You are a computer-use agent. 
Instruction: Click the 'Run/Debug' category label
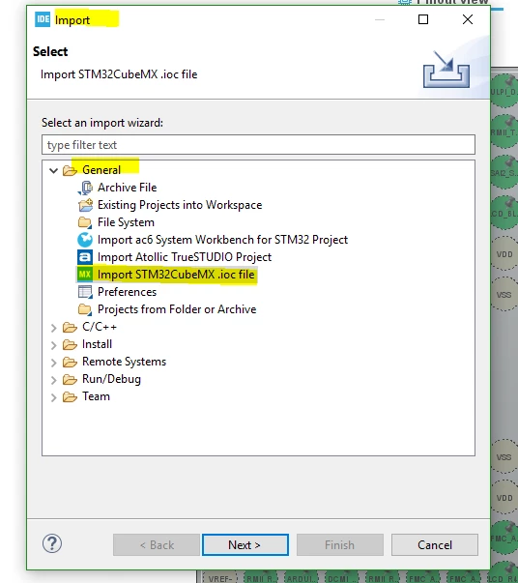point(111,379)
